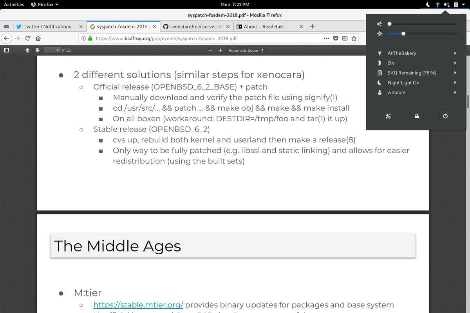Close the Twitter / Notifications tab

(x=81, y=27)
